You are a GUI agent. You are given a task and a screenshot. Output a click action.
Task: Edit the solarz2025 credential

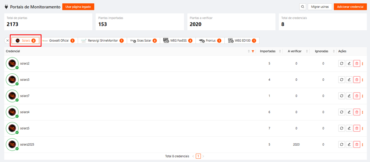(x=349, y=145)
